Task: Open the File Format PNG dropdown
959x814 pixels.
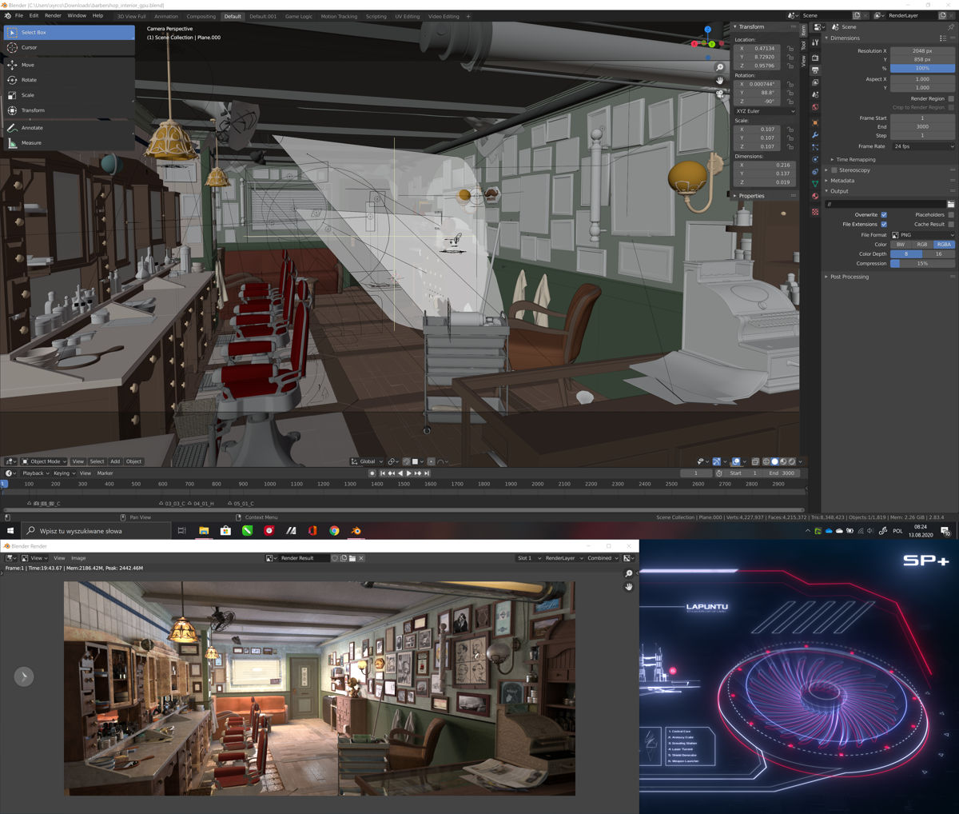Action: point(922,235)
